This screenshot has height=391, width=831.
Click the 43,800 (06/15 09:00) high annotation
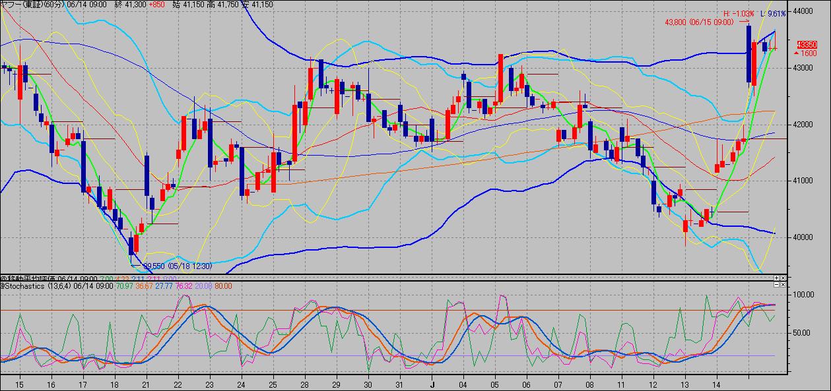pyautogui.click(x=699, y=22)
